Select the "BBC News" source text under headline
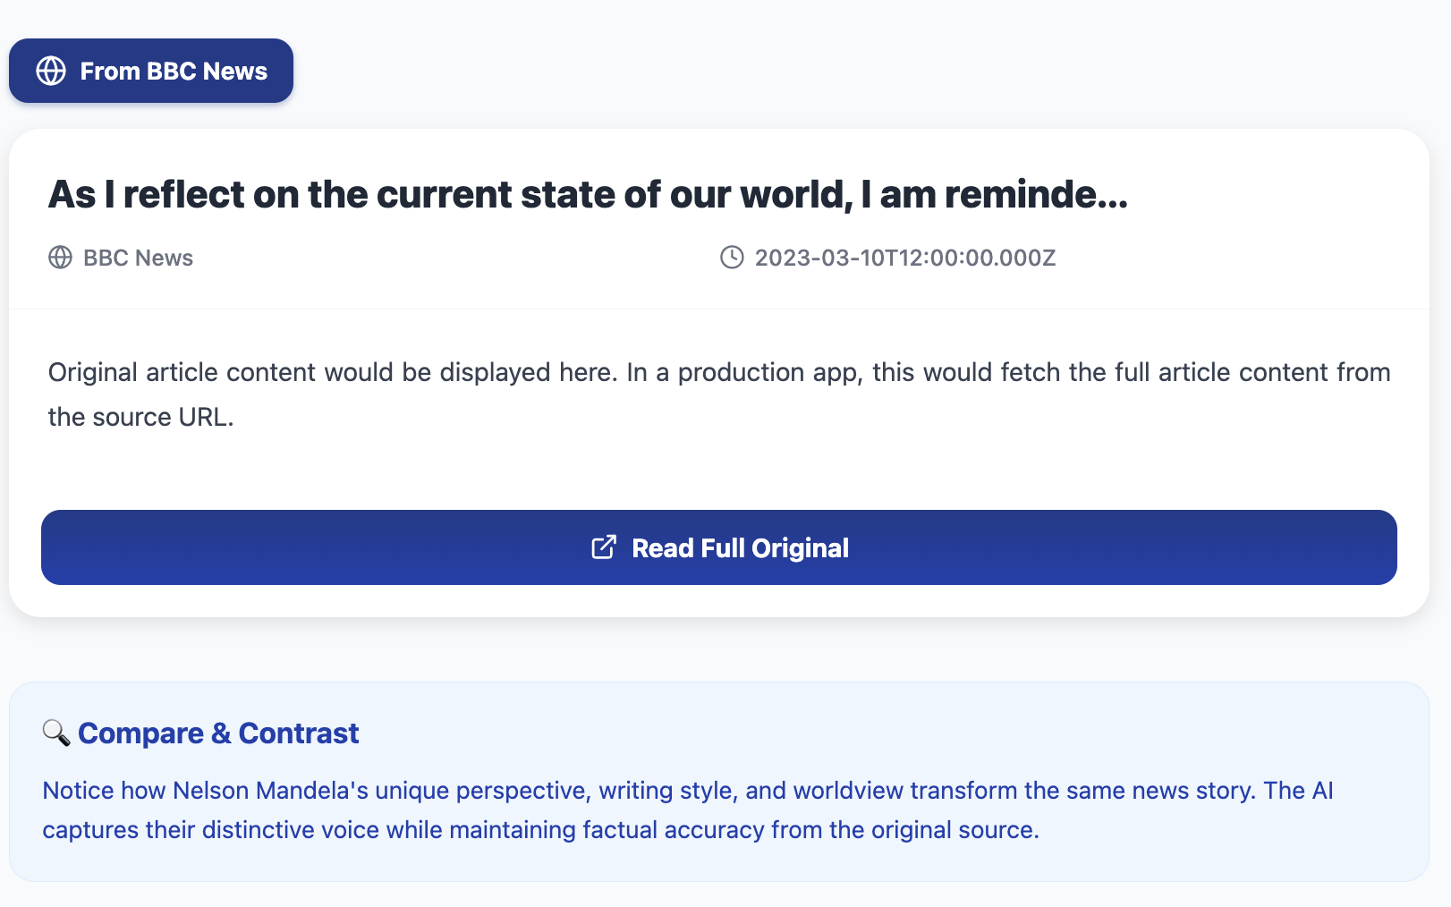 [138, 258]
